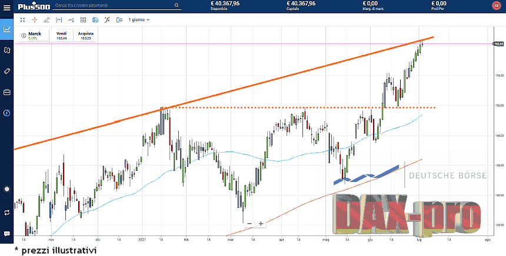The height and width of the screenshot is (256, 506).
Task: Zoom in chart with the plus button
Action: (x=261, y=224)
